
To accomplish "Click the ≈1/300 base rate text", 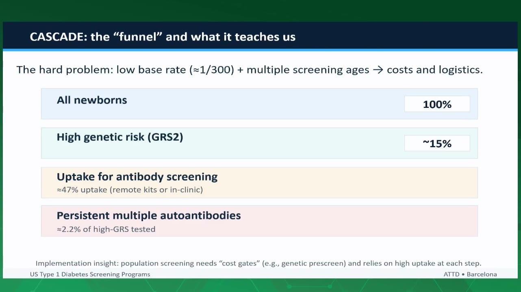I will [212, 70].
